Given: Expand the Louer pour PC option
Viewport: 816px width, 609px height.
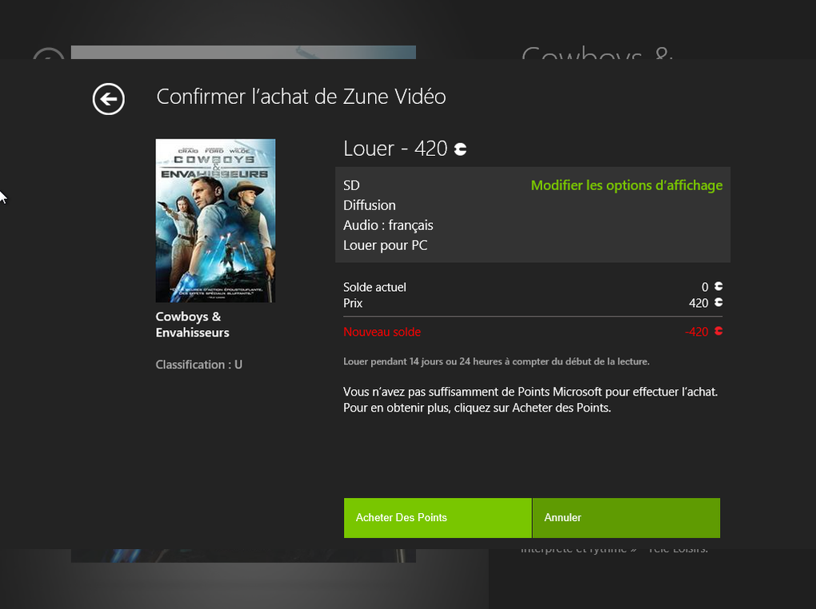Looking at the screenshot, I should [384, 245].
